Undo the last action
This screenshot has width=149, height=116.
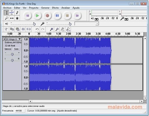click(x=37, y=29)
